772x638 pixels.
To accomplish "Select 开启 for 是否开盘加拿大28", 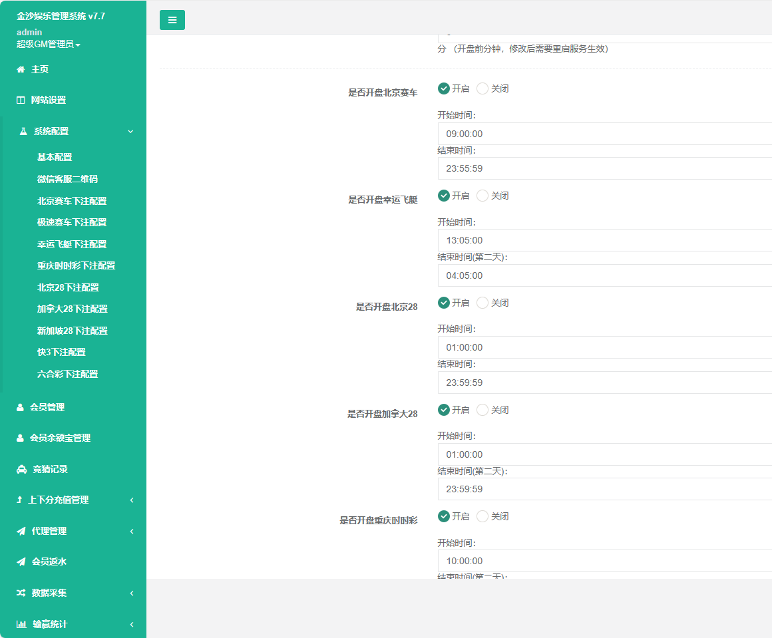I will point(444,410).
